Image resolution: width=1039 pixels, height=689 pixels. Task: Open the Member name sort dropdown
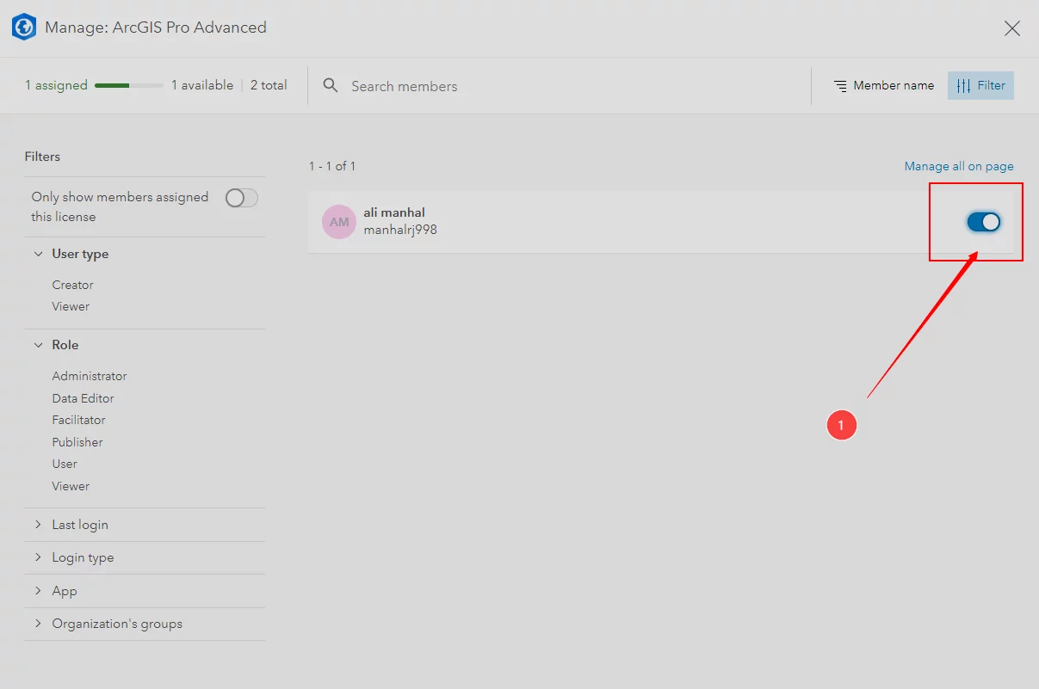[884, 85]
